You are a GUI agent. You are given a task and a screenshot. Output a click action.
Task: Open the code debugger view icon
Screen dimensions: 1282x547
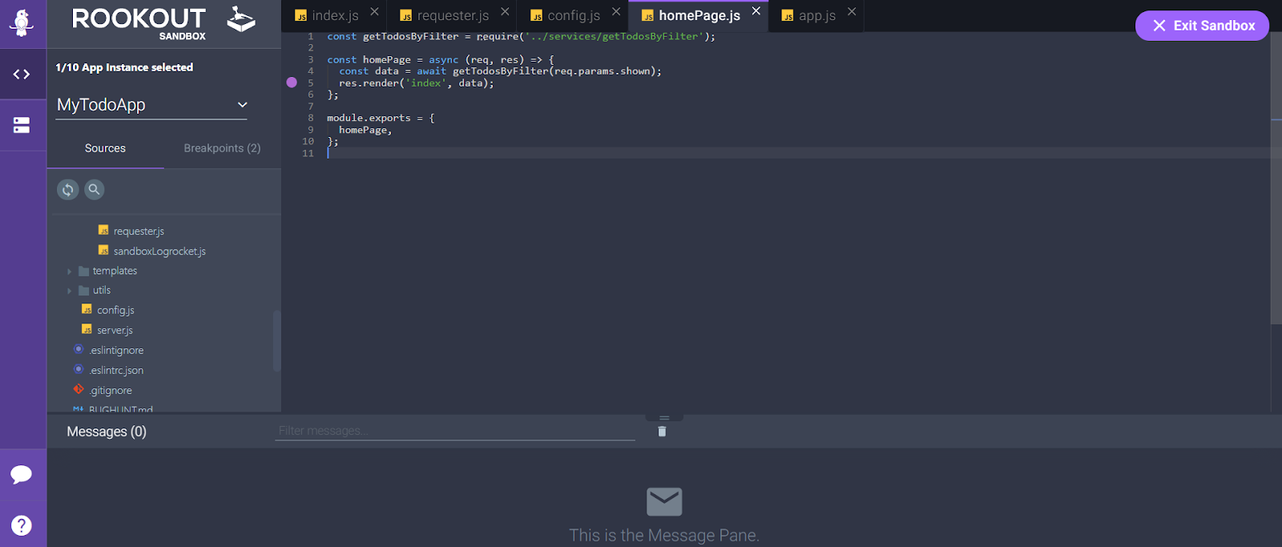[22, 74]
